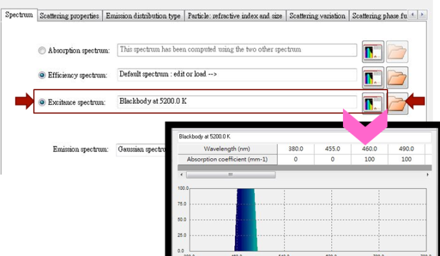The image size is (440, 256).
Task: Open Scattering properties tab
Action: tap(69, 16)
